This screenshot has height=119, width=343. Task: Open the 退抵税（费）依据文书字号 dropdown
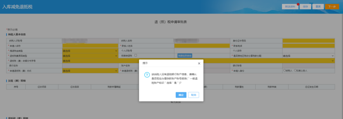198,61
